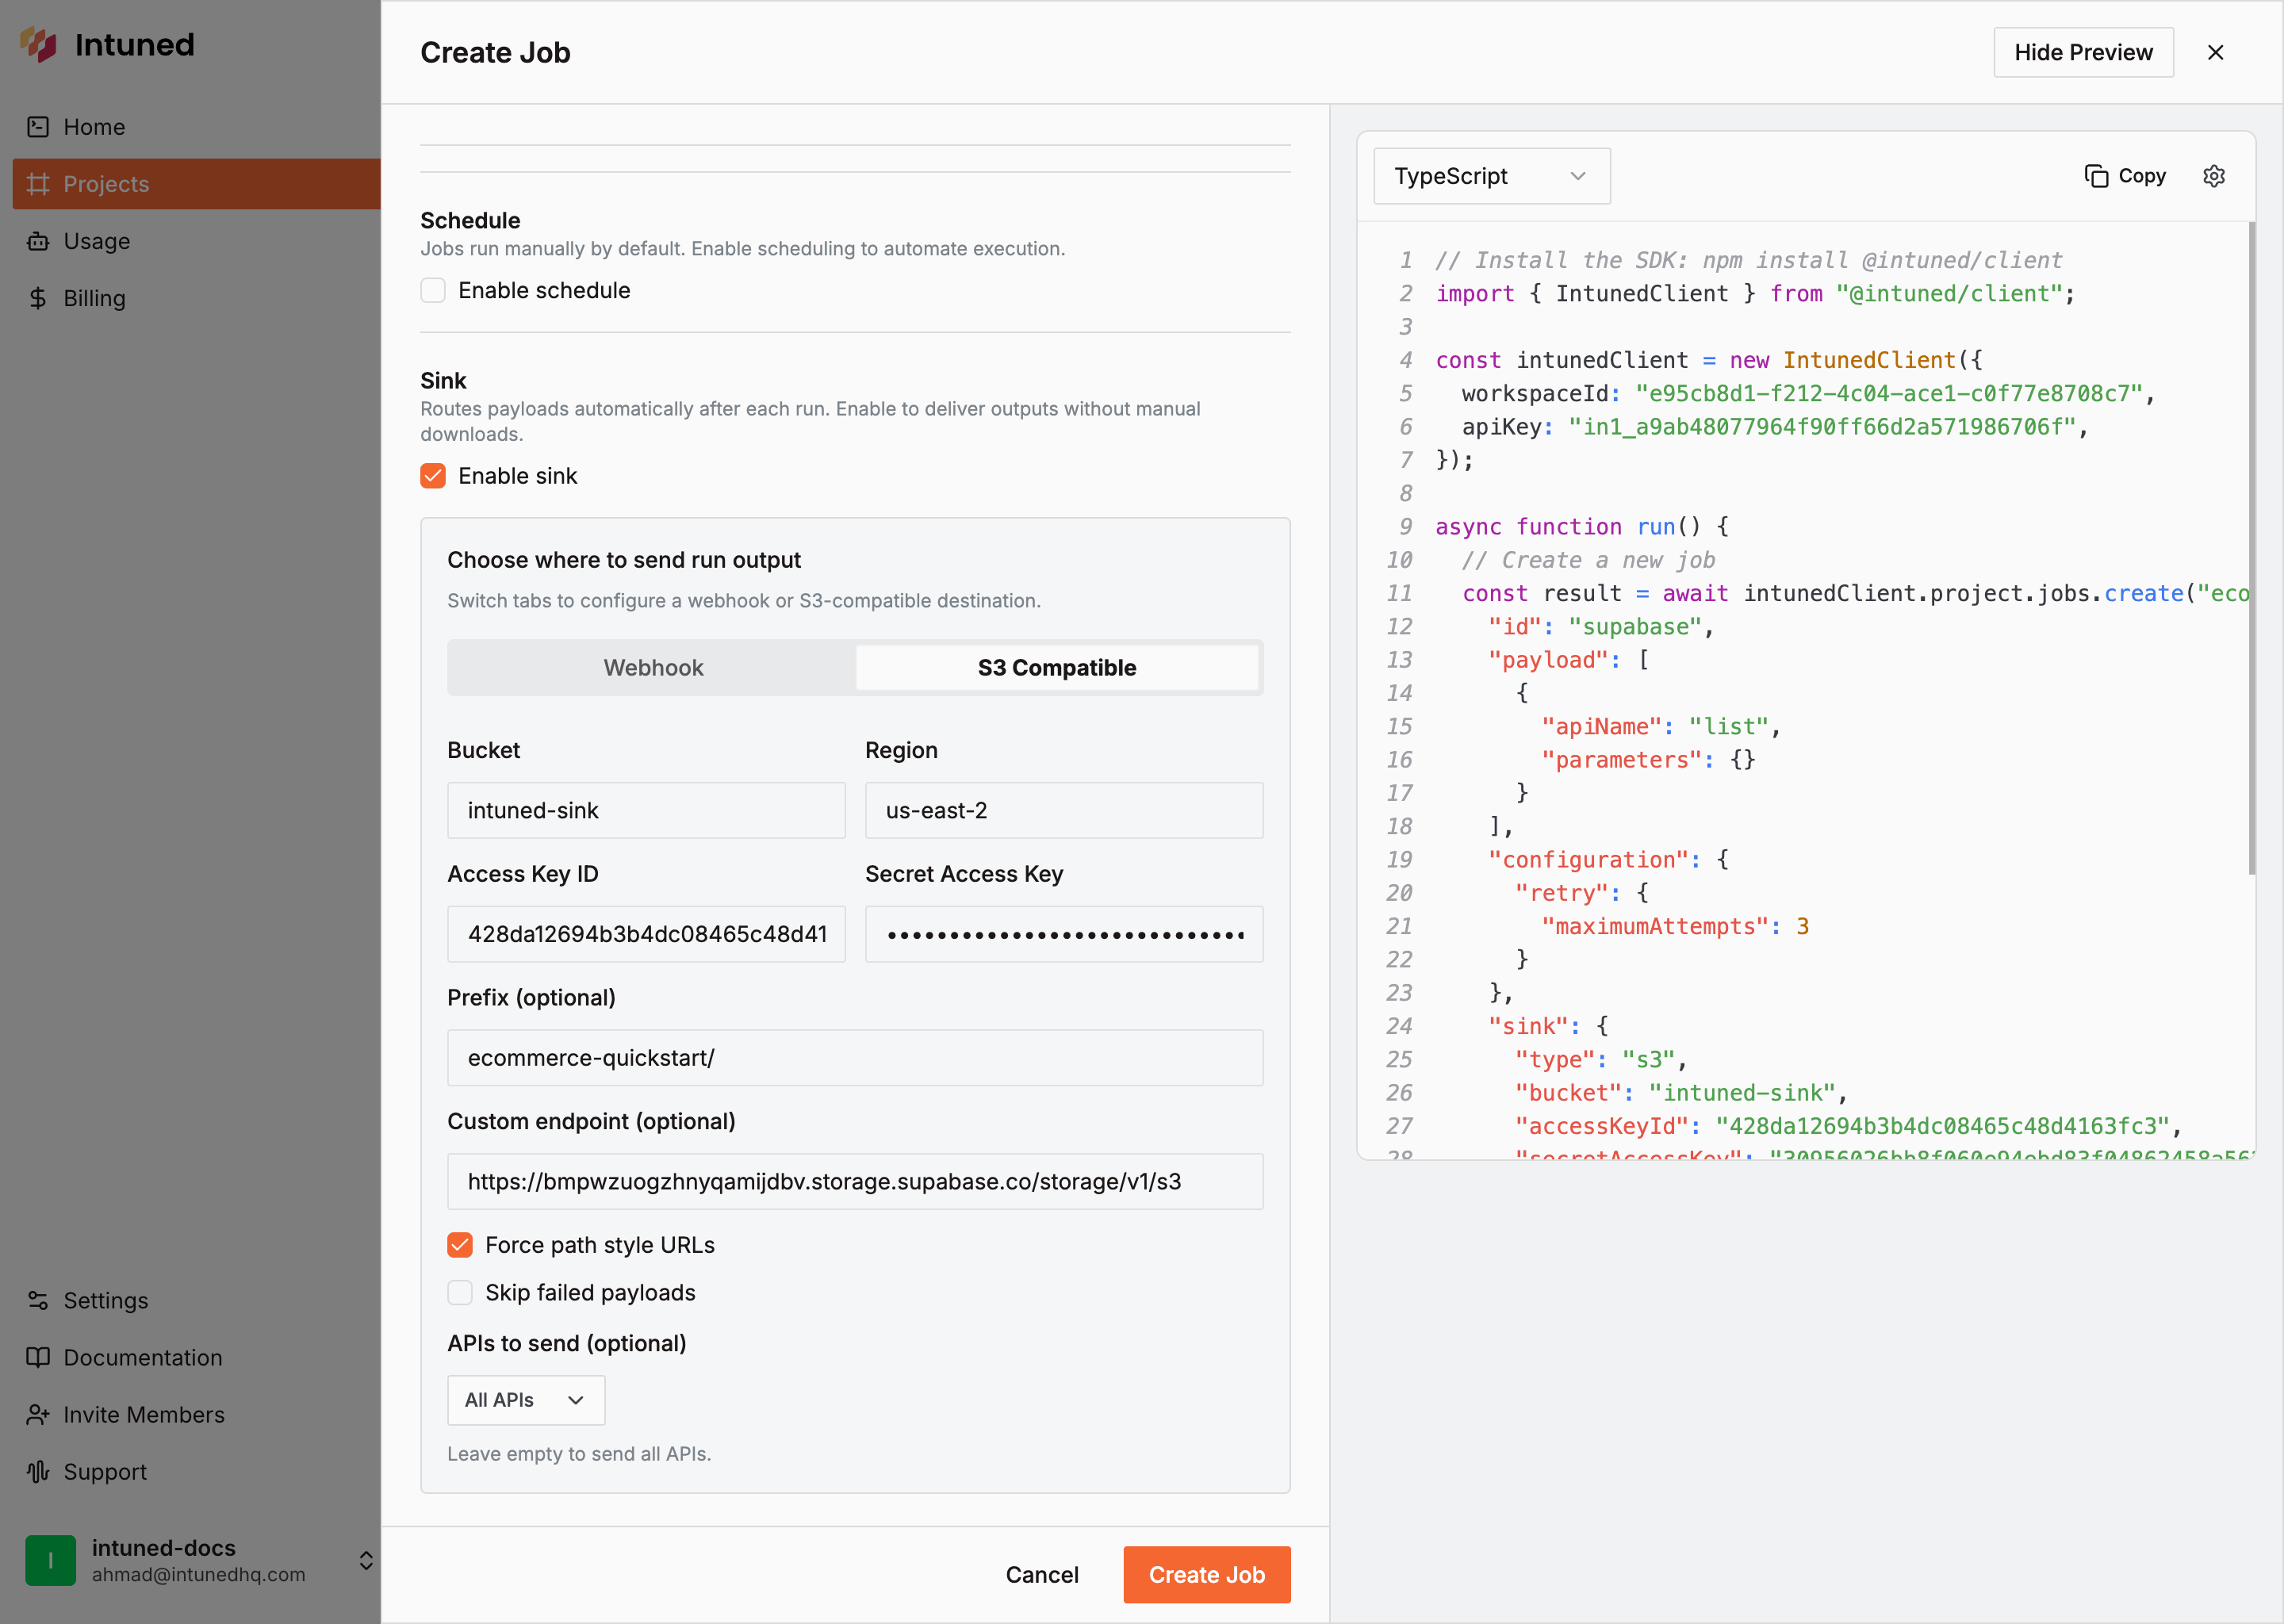The image size is (2284, 1624).
Task: Click the code preview vertical scrollbar
Action: pos(2252,548)
